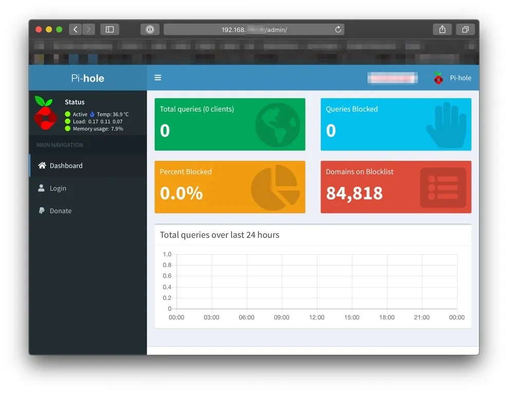508x393 pixels.
Task: Click the hand icon on Queries Blocked
Action: pos(446,125)
